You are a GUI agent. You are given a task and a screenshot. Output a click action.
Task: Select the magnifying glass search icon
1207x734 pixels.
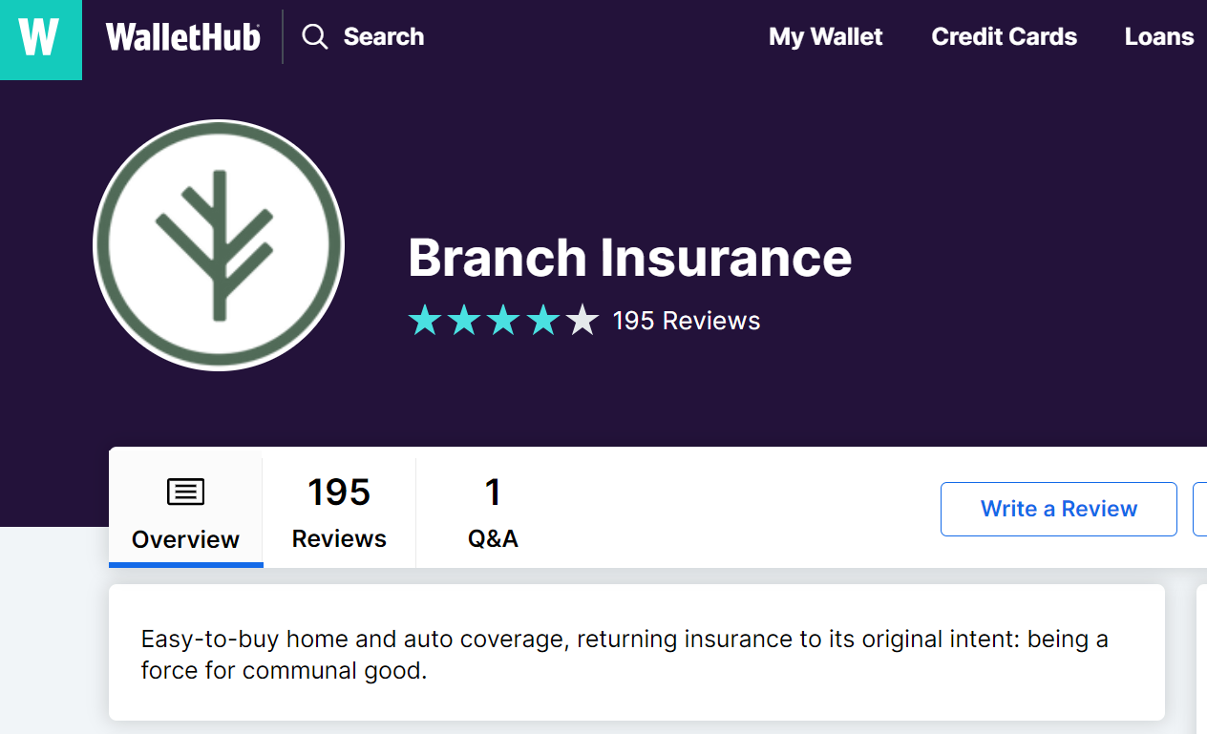(x=315, y=36)
